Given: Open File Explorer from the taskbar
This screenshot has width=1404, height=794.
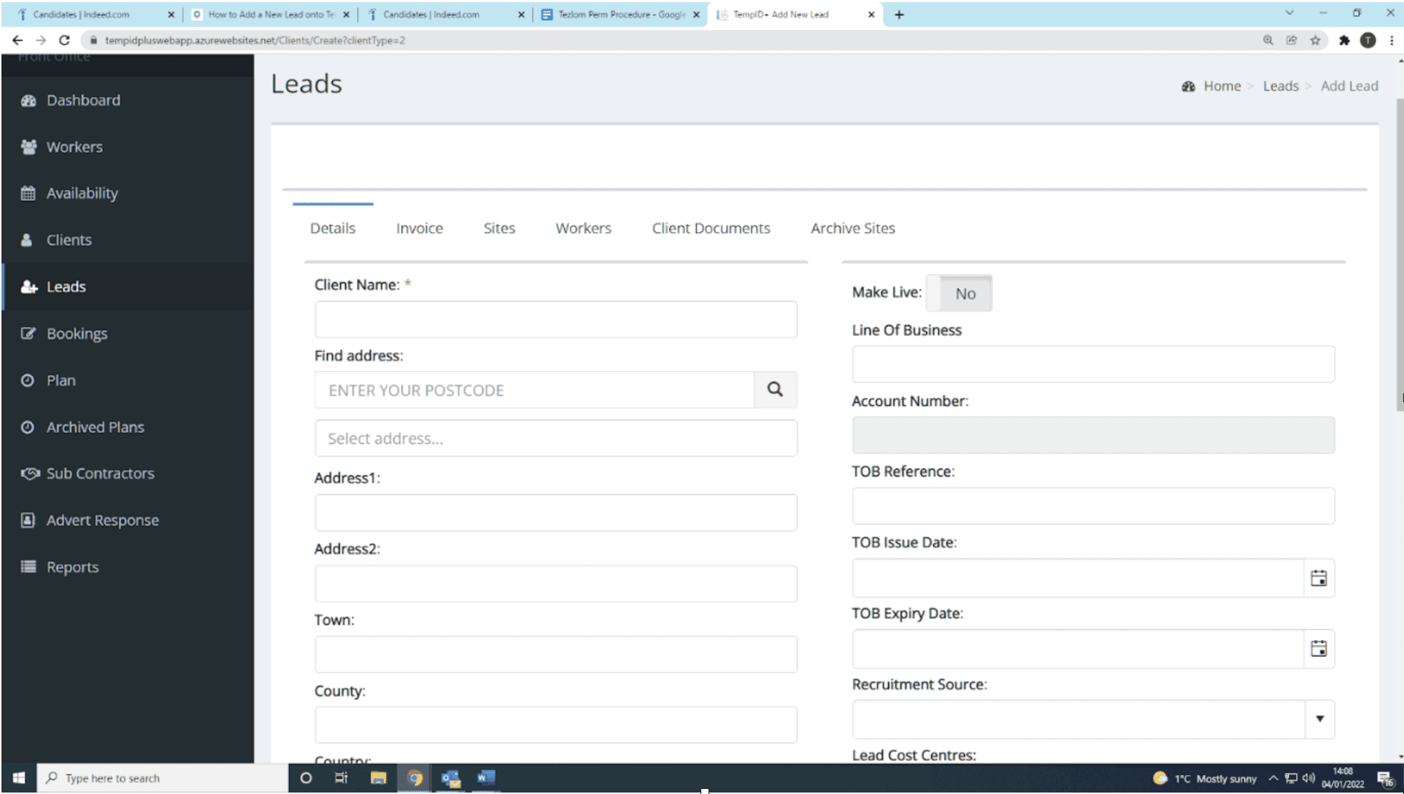Looking at the screenshot, I should coord(378,778).
